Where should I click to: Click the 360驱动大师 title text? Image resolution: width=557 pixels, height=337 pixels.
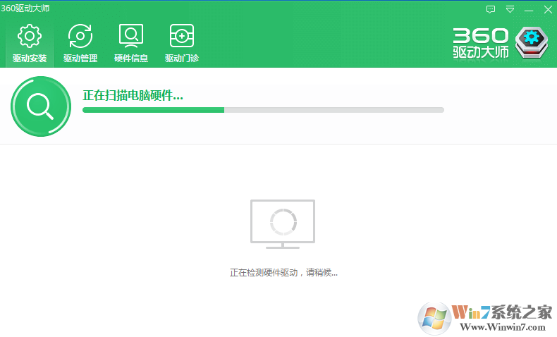pos(25,8)
